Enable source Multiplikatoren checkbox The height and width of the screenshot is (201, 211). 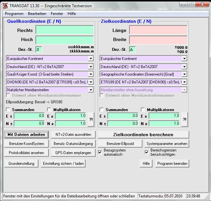[49, 109]
